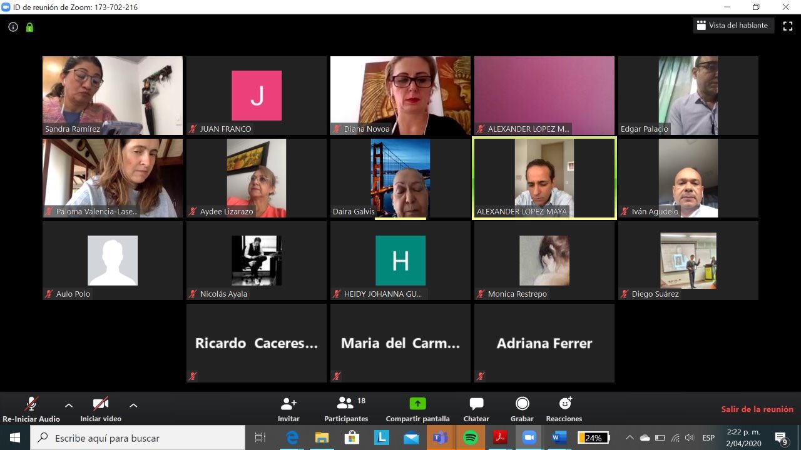The height and width of the screenshot is (450, 801).
Task: Open Spotify from the taskbar
Action: pyautogui.click(x=471, y=437)
